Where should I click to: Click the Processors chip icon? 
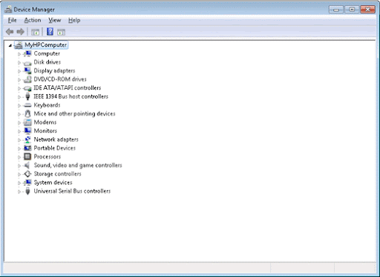point(27,157)
